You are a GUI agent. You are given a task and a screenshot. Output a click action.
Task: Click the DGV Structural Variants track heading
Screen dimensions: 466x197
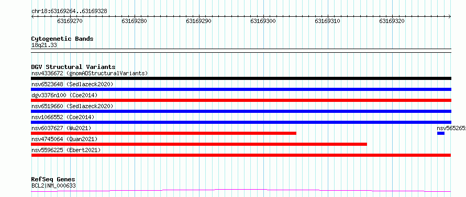[73, 67]
